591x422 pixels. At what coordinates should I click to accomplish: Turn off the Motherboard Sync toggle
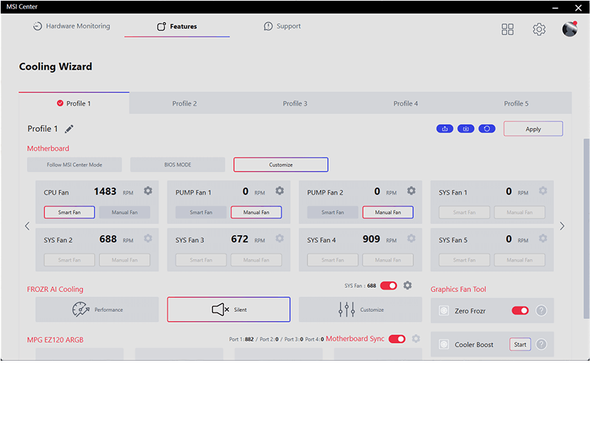397,339
